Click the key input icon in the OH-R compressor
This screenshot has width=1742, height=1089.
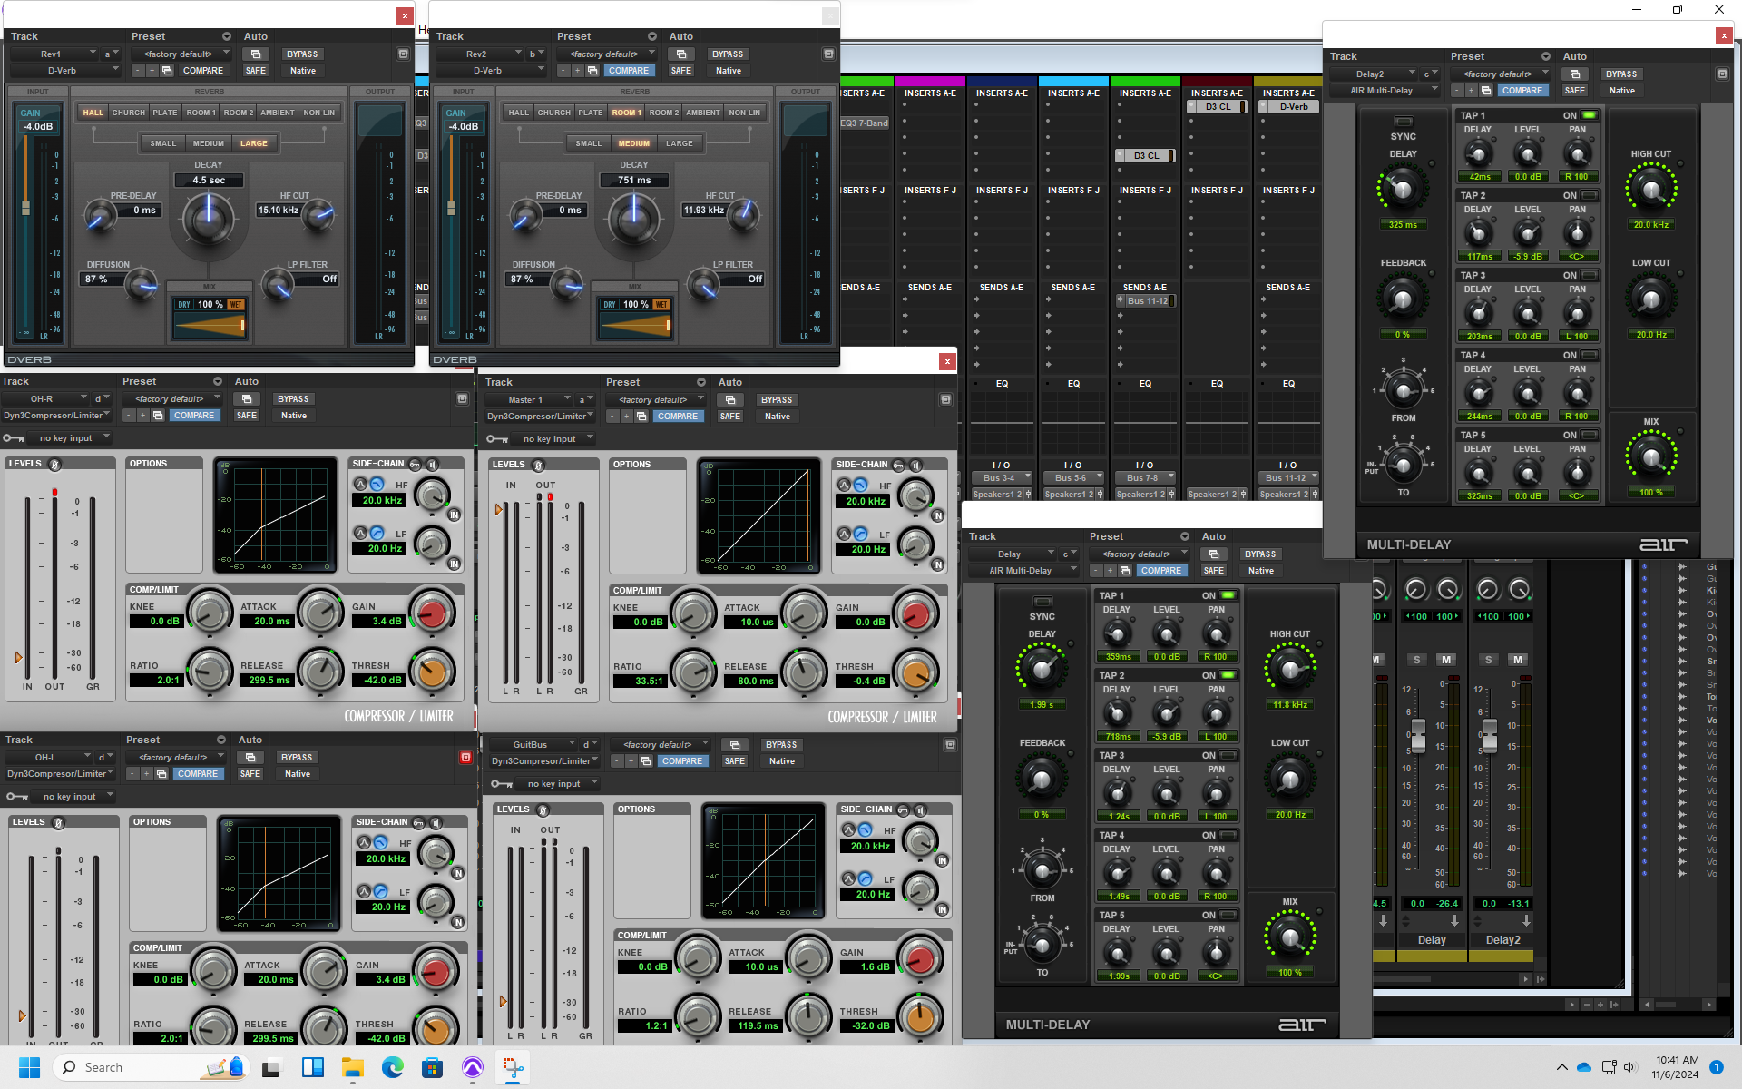coord(14,438)
